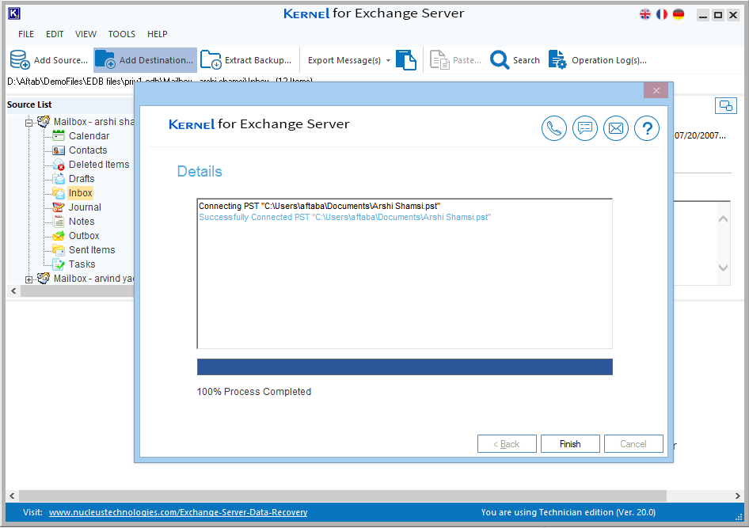Open Operation Log(s) from the toolbar

[x=598, y=60]
